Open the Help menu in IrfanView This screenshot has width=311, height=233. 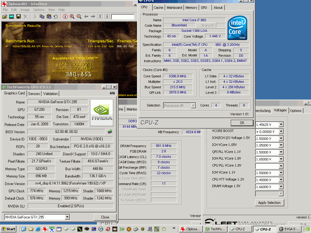click(61, 10)
